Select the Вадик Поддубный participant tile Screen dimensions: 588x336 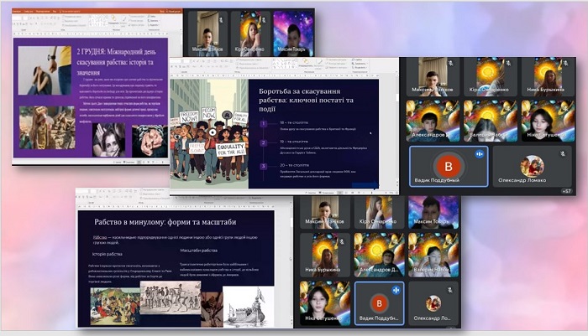click(449, 167)
